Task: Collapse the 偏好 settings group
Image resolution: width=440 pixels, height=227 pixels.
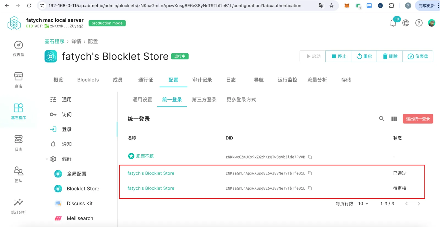Action: [47, 159]
